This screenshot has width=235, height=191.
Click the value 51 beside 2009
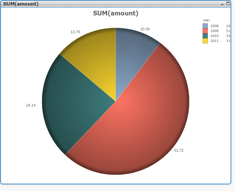point(228,31)
